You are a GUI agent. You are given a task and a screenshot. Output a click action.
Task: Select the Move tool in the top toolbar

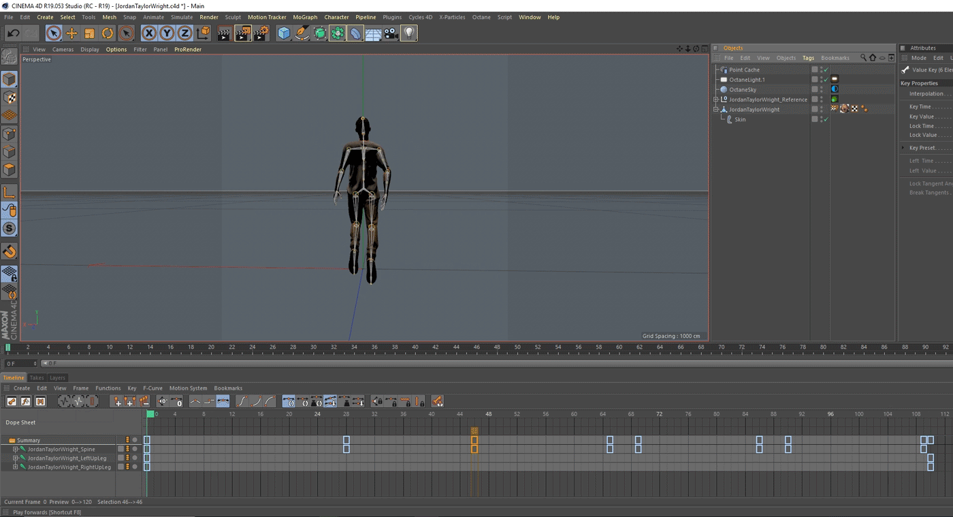(x=71, y=33)
